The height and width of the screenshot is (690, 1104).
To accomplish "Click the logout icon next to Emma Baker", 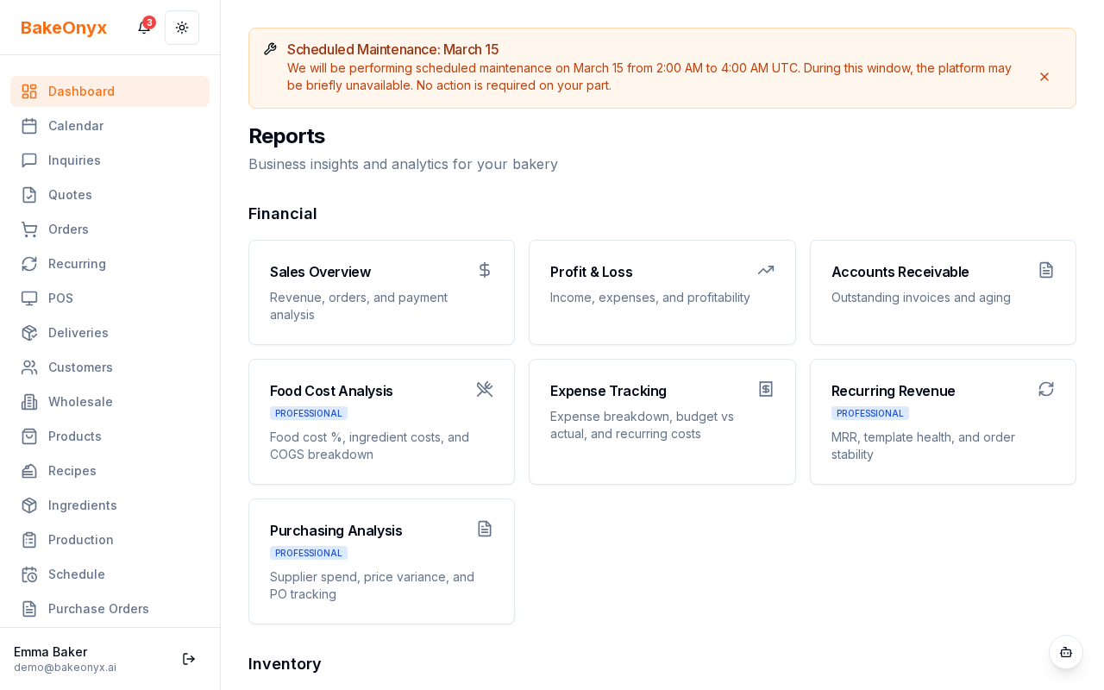I will coord(189,659).
